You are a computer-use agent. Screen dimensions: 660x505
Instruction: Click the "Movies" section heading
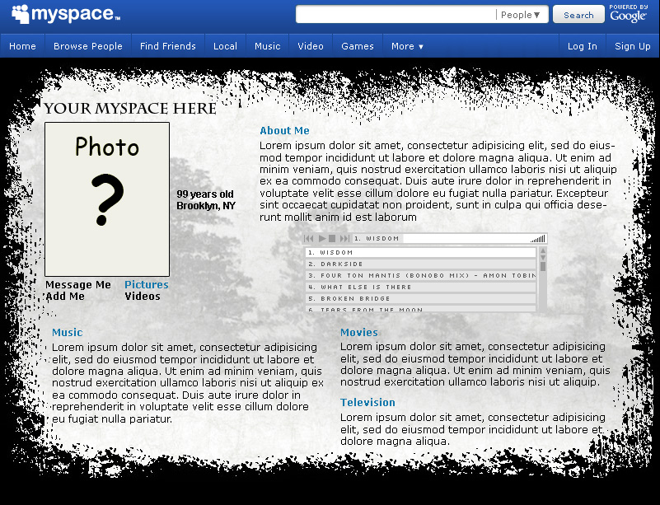[x=359, y=333]
